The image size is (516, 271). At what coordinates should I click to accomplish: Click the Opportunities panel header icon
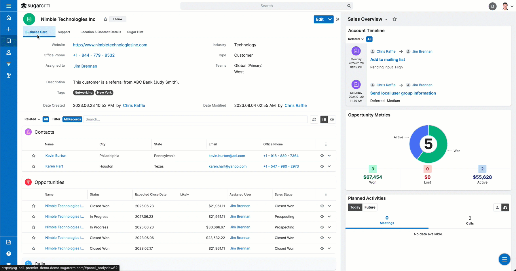pyautogui.click(x=28, y=182)
